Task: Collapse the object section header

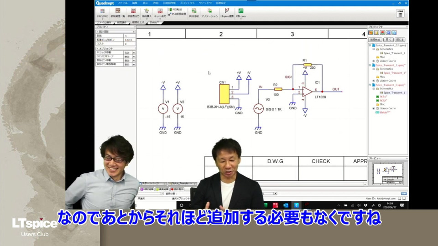Action: pos(115,49)
